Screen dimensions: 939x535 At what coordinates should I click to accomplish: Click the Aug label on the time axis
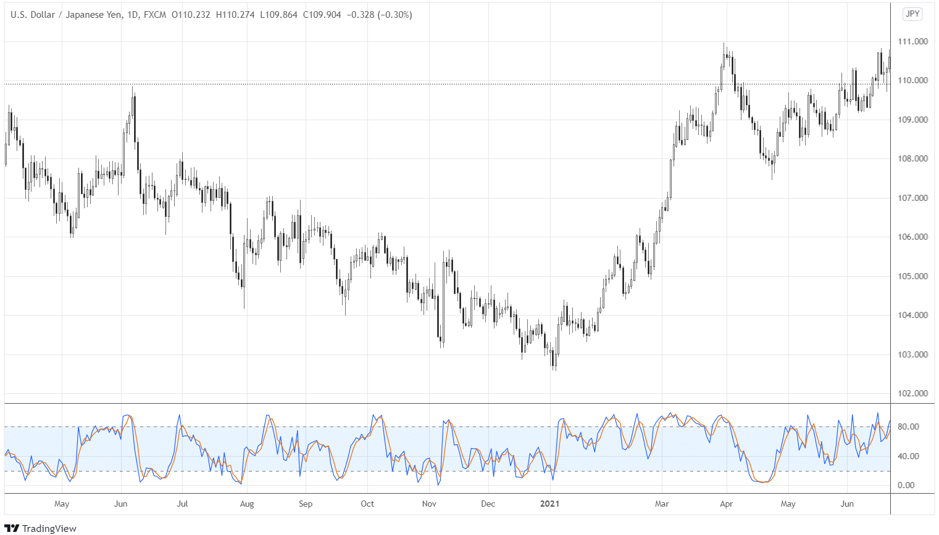(x=247, y=504)
